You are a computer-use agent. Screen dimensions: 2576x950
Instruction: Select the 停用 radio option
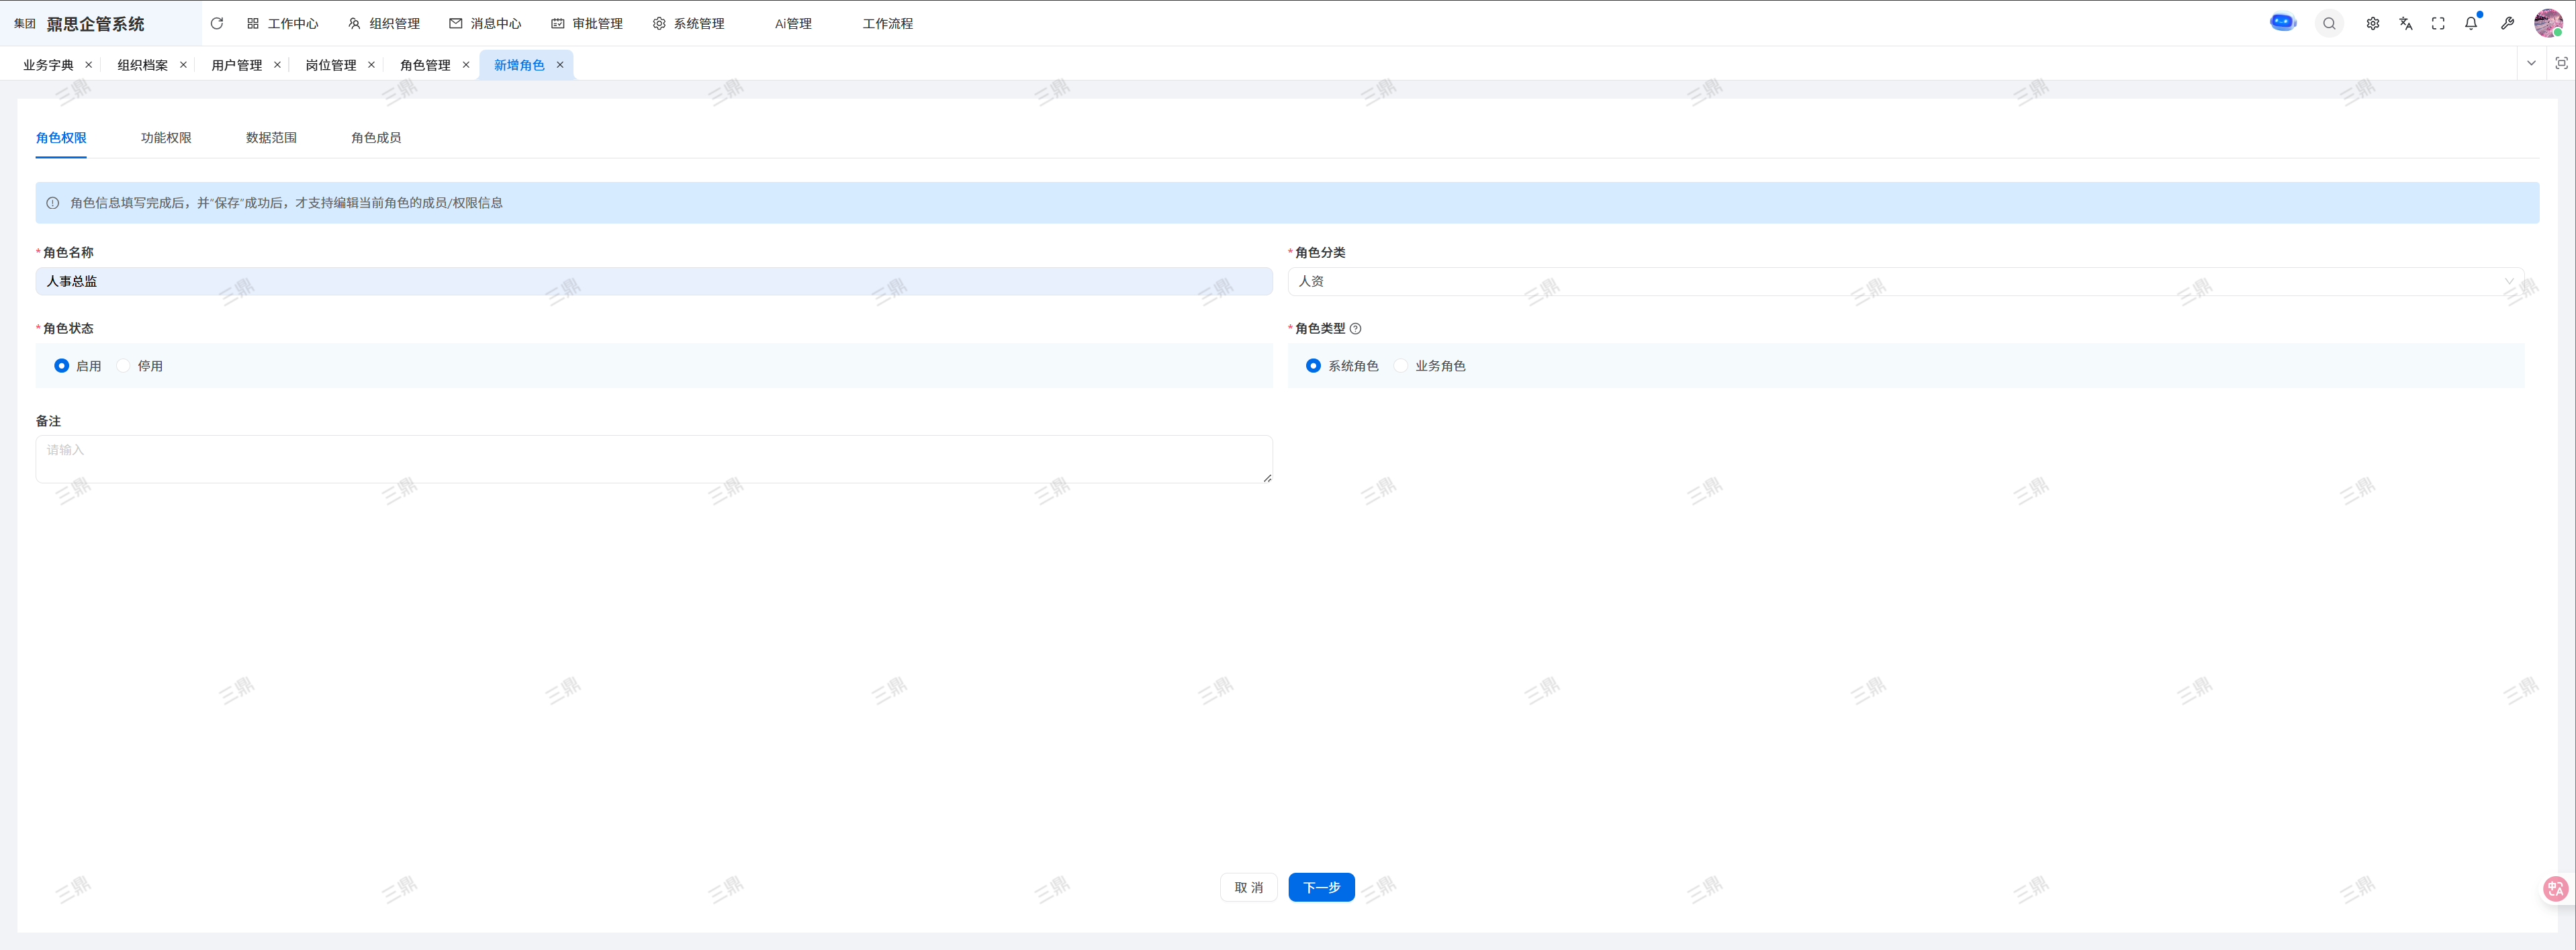pos(124,366)
